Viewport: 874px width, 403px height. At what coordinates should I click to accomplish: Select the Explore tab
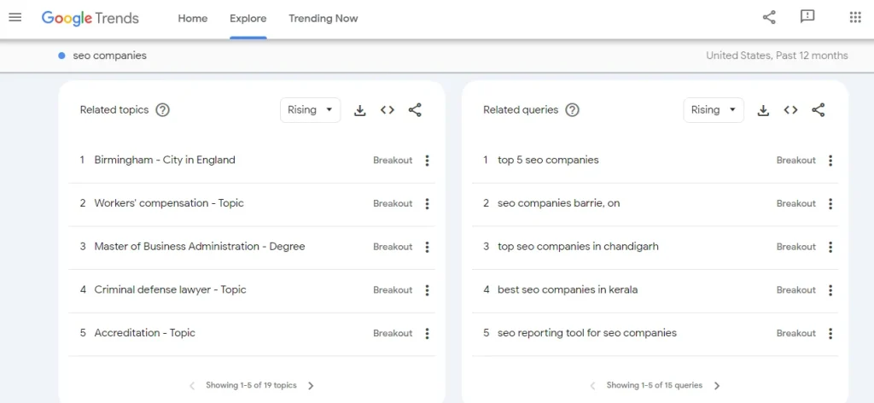coord(248,19)
